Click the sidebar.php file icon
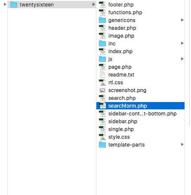The height and width of the screenshot is (195, 191). click(x=102, y=121)
